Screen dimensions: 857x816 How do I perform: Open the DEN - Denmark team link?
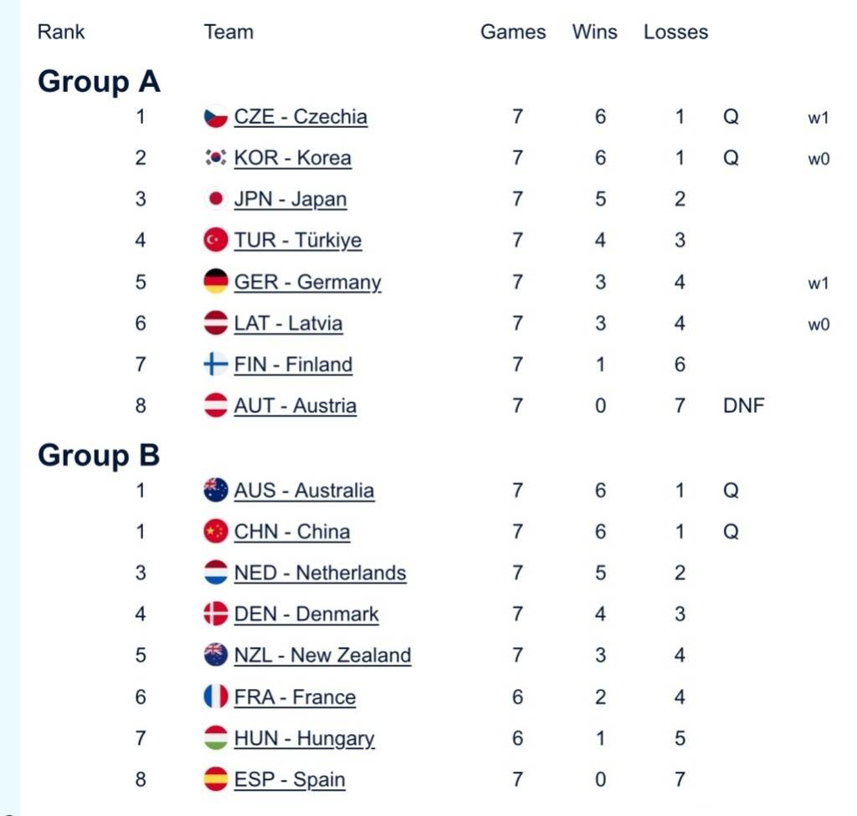coord(306,615)
